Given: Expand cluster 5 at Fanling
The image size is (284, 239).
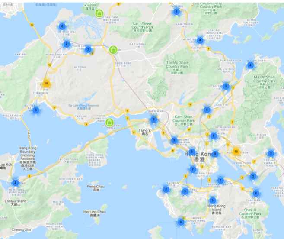Looking at the screenshot, I should coord(176,12).
